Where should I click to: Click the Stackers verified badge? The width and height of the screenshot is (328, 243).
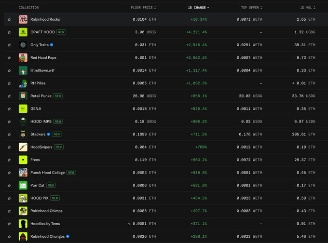pos(49,134)
